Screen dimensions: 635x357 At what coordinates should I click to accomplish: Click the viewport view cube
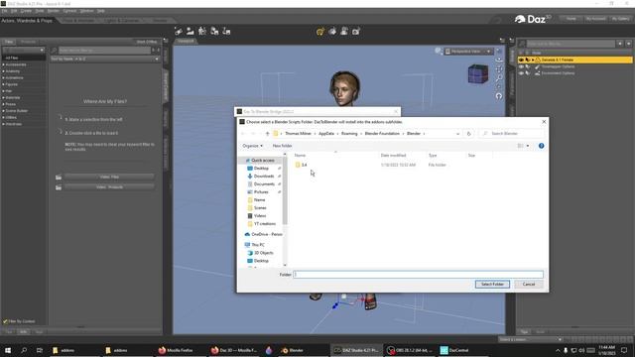478,74
